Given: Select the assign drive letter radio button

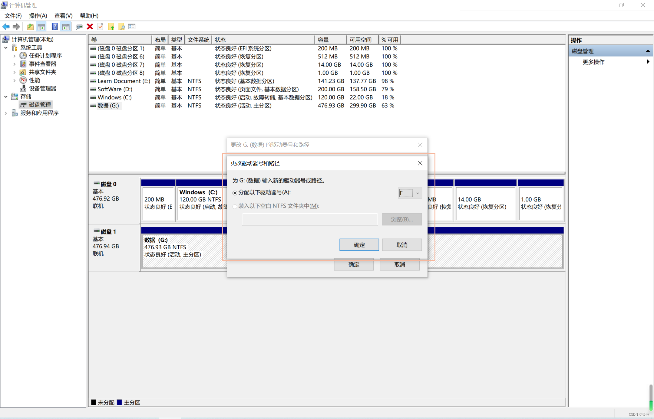Looking at the screenshot, I should (235, 193).
